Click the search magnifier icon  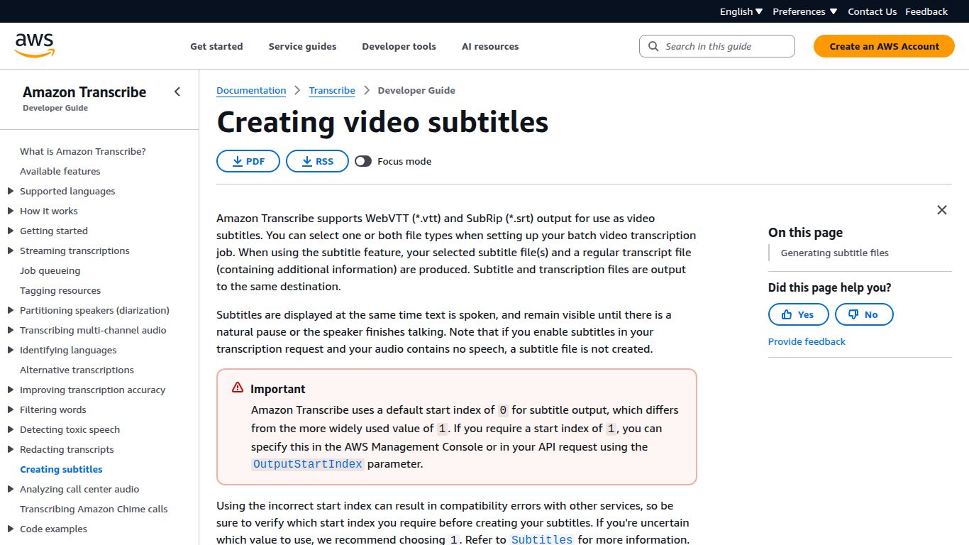point(653,45)
